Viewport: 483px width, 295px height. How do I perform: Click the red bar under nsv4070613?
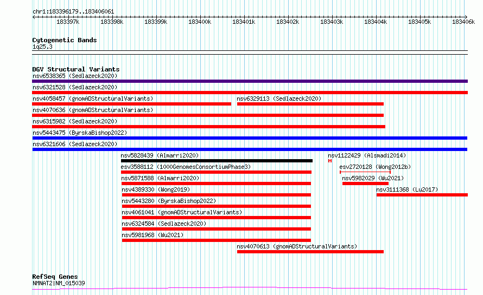coord(310,252)
